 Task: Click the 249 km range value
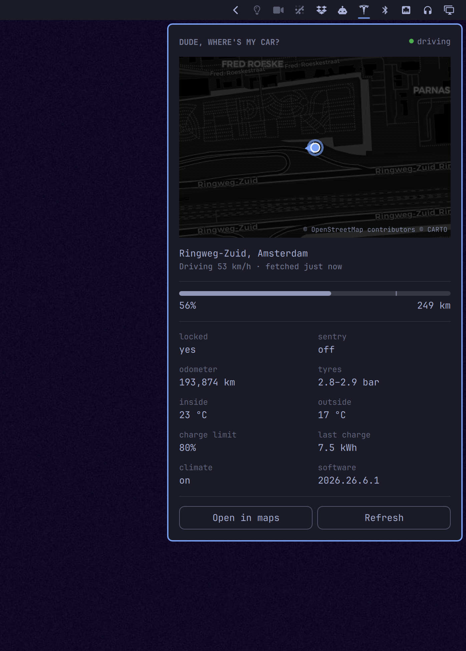(x=434, y=305)
